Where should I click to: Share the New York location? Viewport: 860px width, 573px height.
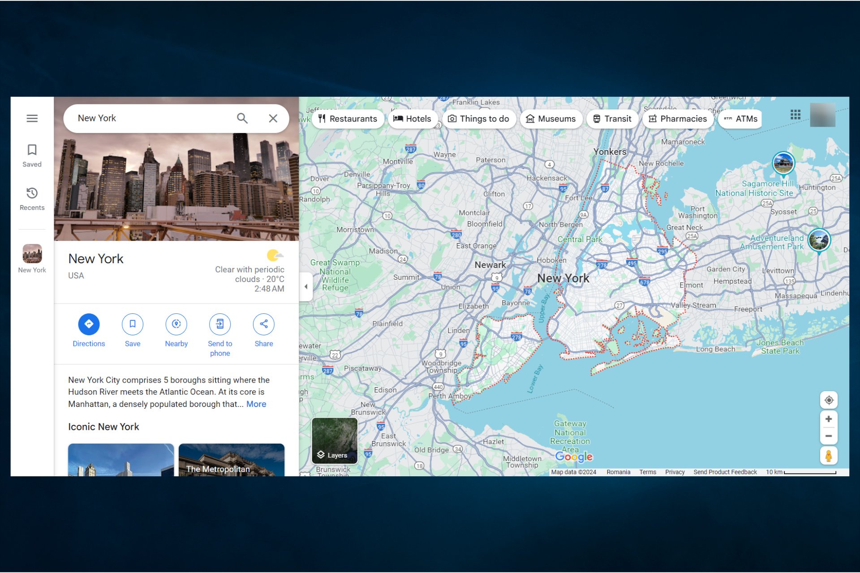pyautogui.click(x=264, y=330)
